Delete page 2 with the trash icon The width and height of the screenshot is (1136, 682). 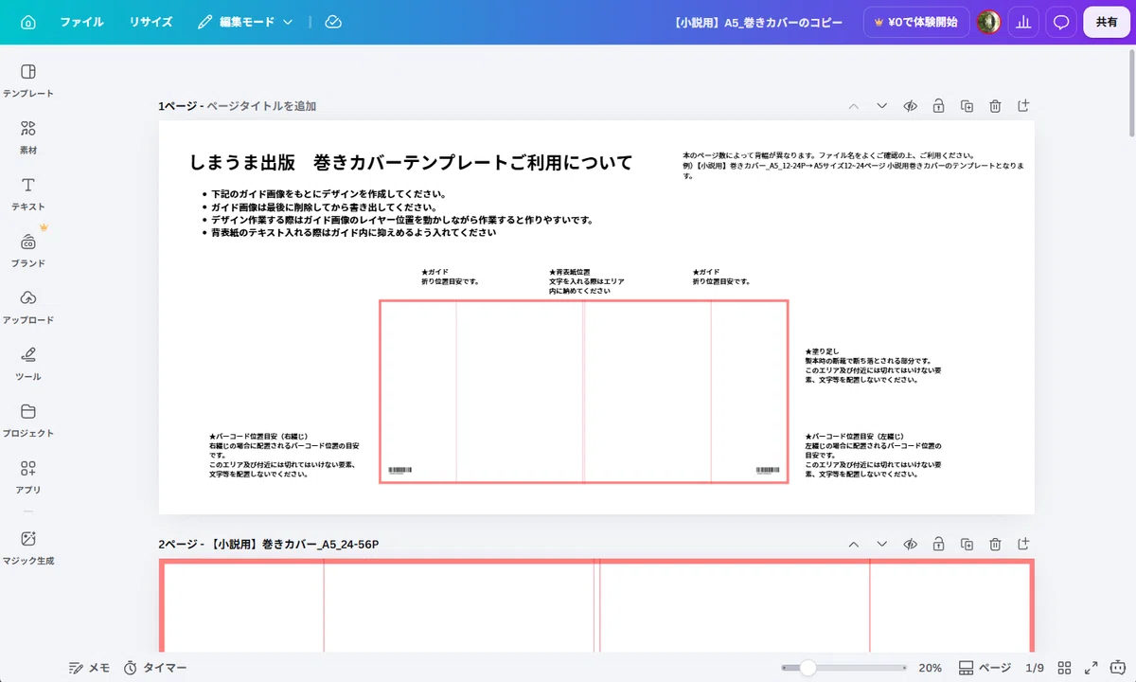995,545
